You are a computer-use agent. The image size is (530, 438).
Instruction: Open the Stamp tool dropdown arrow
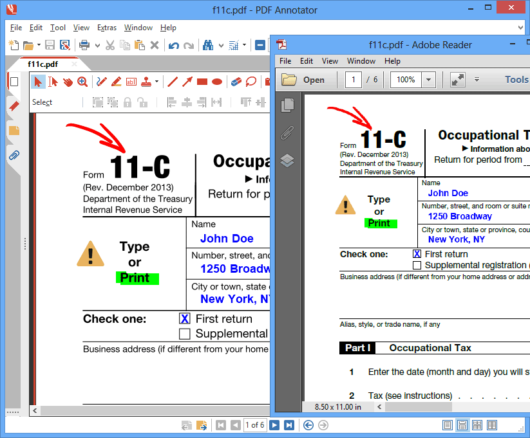tap(156, 82)
